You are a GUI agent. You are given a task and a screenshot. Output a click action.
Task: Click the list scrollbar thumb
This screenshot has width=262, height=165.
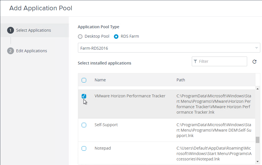[x=257, y=140]
